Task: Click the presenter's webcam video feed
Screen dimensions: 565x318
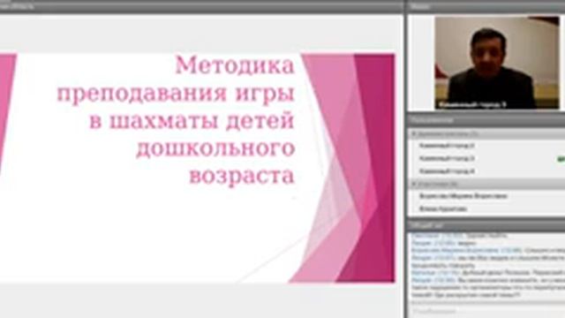Action: [497, 63]
